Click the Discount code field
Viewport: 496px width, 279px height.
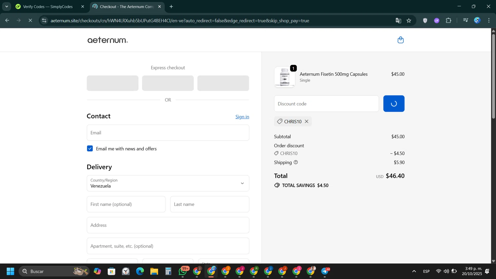(x=326, y=103)
